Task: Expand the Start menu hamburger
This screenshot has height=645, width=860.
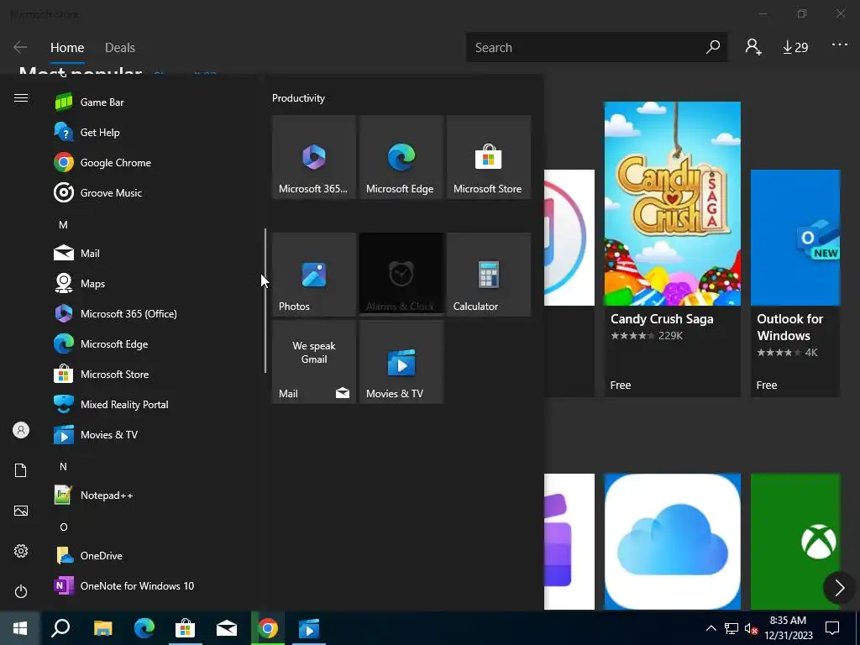Action: tap(21, 98)
